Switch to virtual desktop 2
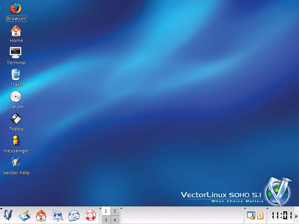This screenshot has width=299, height=224. [x=115, y=211]
